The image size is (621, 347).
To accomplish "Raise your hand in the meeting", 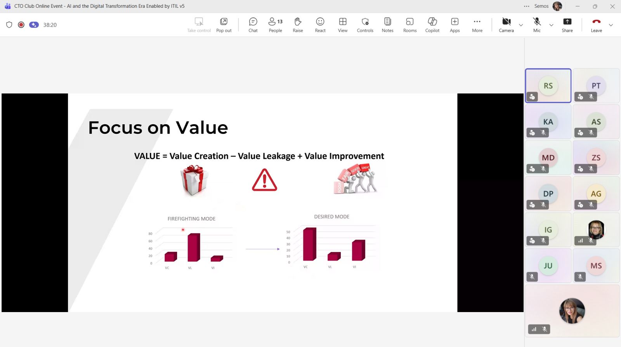I will click(x=298, y=25).
